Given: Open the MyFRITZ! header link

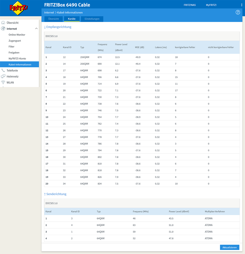Looking at the screenshot, I should pyautogui.click(x=211, y=5).
